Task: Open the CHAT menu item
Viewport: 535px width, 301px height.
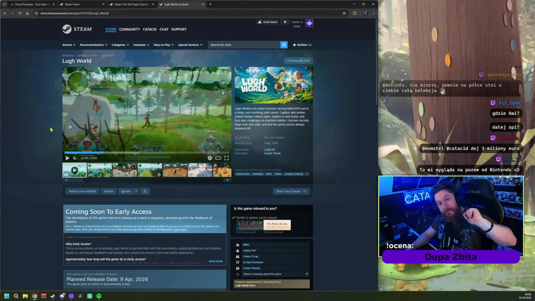Action: [x=164, y=29]
